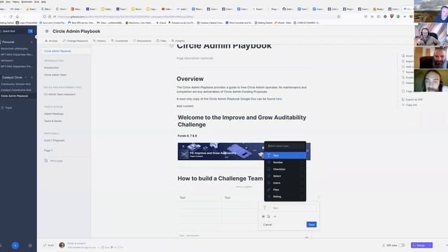Add new item to Catalyst Circle section
The image size is (448, 252).
[31, 78]
